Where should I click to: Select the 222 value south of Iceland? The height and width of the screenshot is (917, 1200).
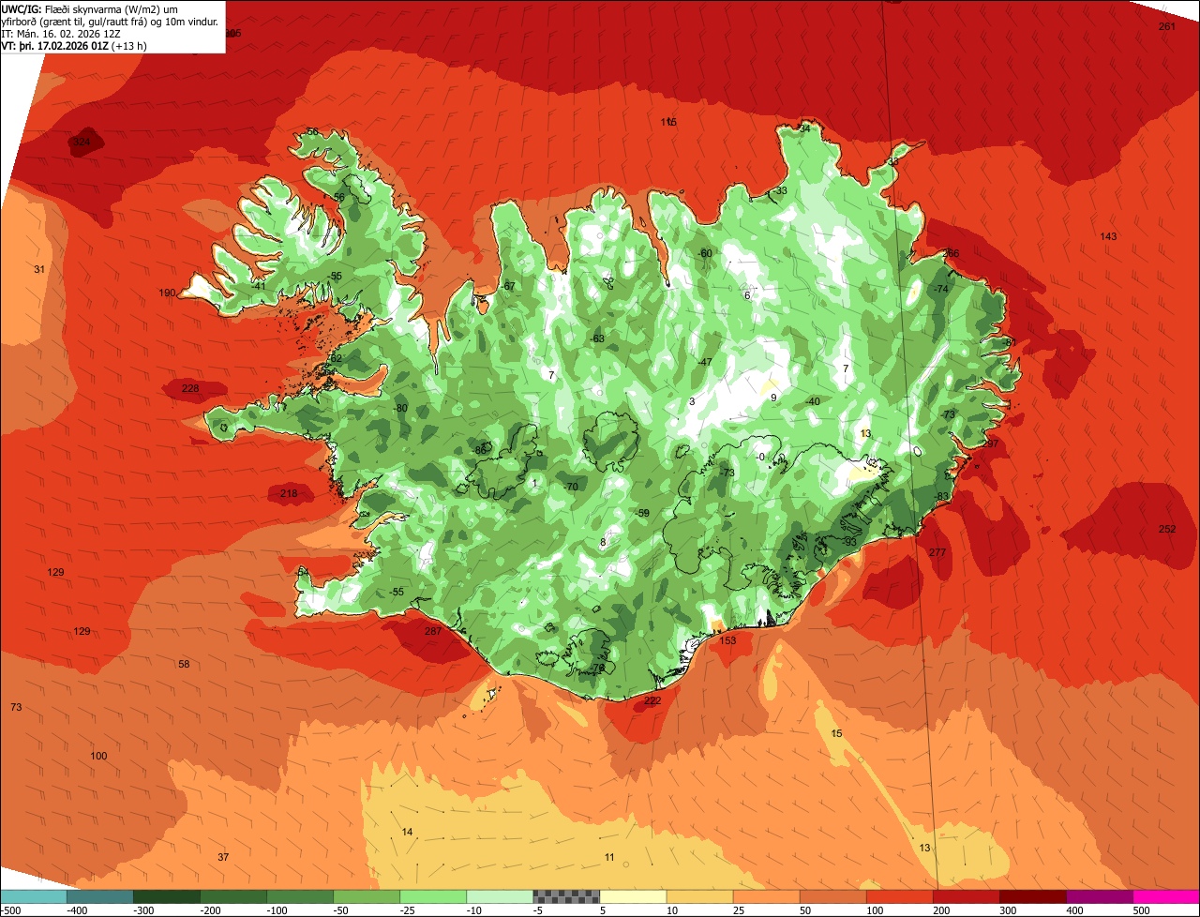[653, 700]
